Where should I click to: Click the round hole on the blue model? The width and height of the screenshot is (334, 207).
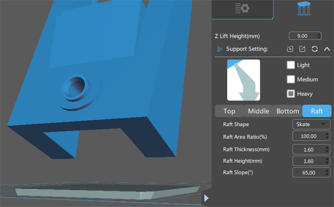pyautogui.click(x=75, y=87)
